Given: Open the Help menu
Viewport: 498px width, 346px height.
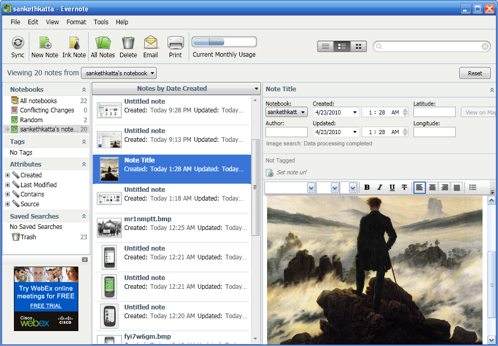Looking at the screenshot, I should 122,22.
